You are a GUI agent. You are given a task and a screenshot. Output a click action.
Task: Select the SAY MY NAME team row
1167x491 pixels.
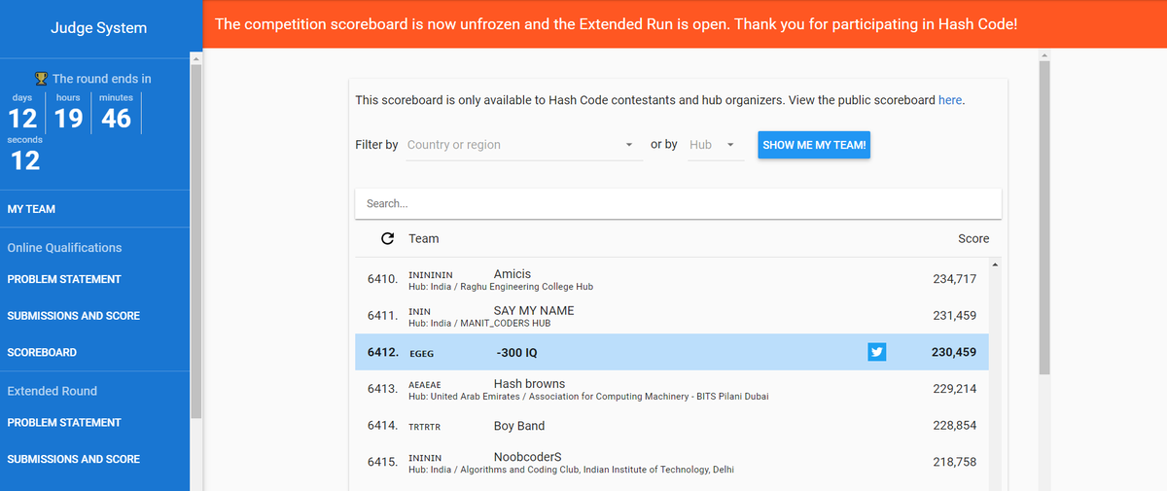click(x=672, y=316)
